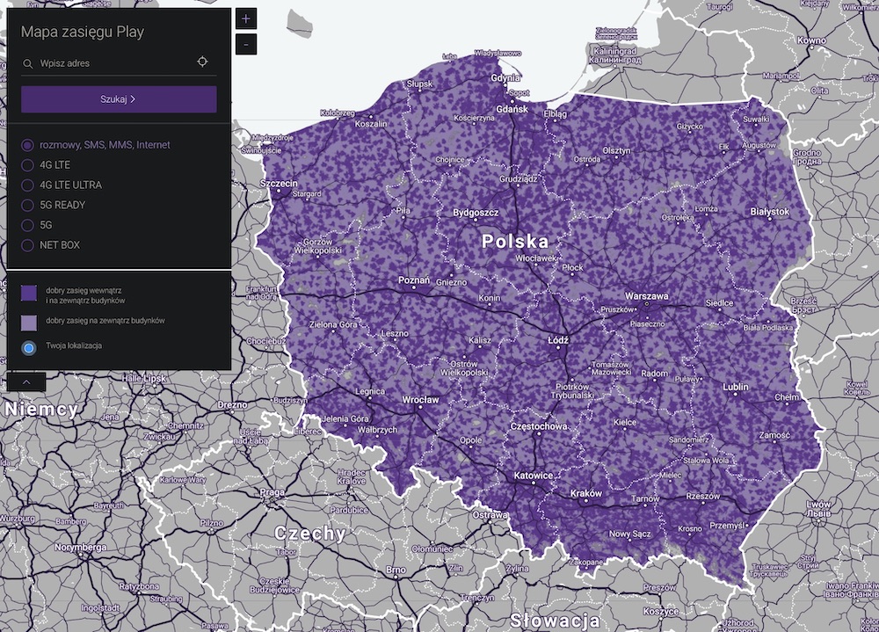Viewport: 879px width, 632px height.
Task: Click the Niemcy country label
Action: pos(41,409)
